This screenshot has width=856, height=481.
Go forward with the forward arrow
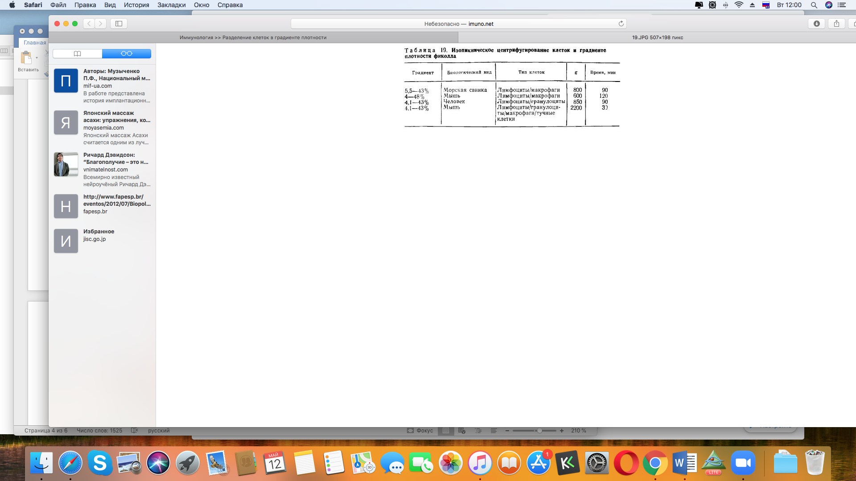(x=101, y=24)
